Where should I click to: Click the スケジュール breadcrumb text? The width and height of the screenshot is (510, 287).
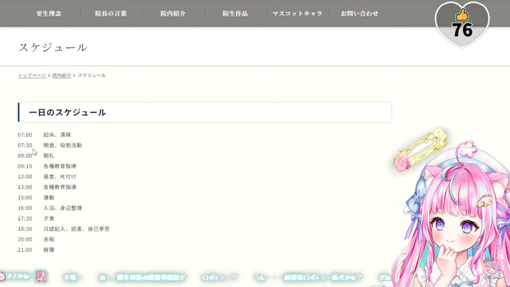[x=91, y=75]
